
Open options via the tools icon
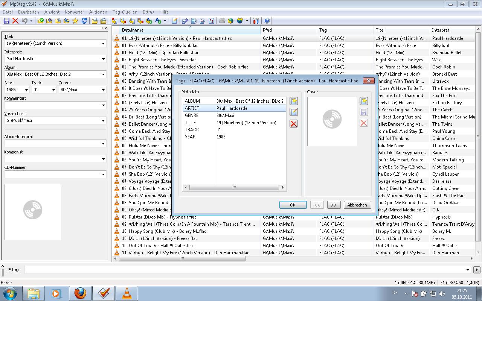coord(256,21)
